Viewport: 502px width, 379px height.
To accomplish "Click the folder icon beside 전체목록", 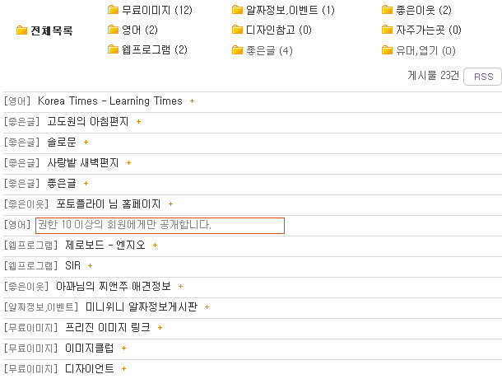I will [x=22, y=30].
